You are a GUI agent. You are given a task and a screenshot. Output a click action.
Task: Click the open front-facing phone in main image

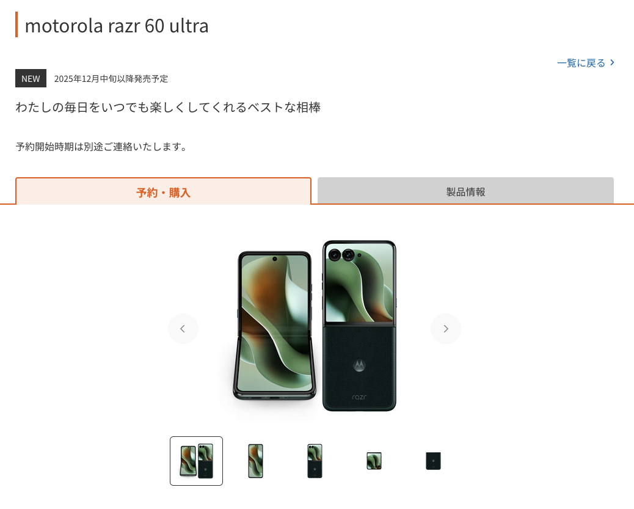[x=274, y=326]
